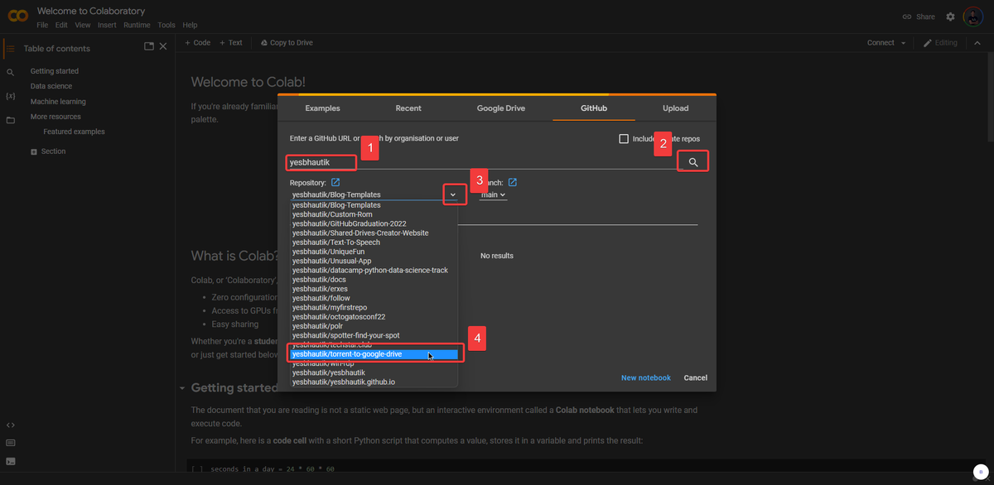
Task: Open the Variables {x} sidebar icon
Action: (x=11, y=97)
